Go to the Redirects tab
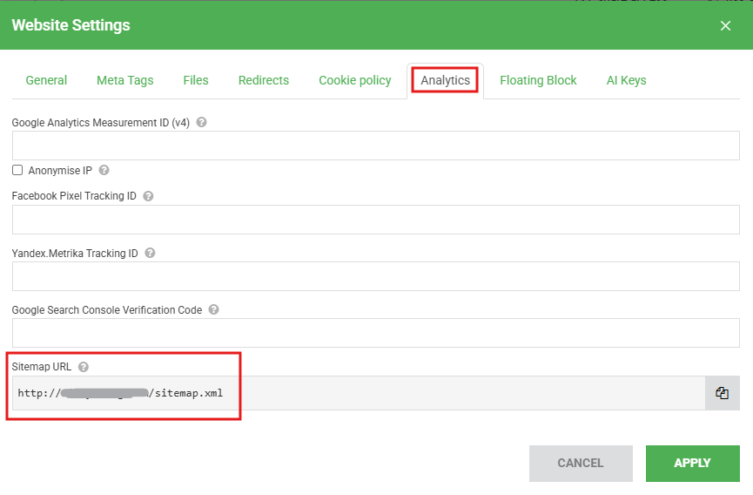This screenshot has height=495, width=753. pyautogui.click(x=264, y=80)
